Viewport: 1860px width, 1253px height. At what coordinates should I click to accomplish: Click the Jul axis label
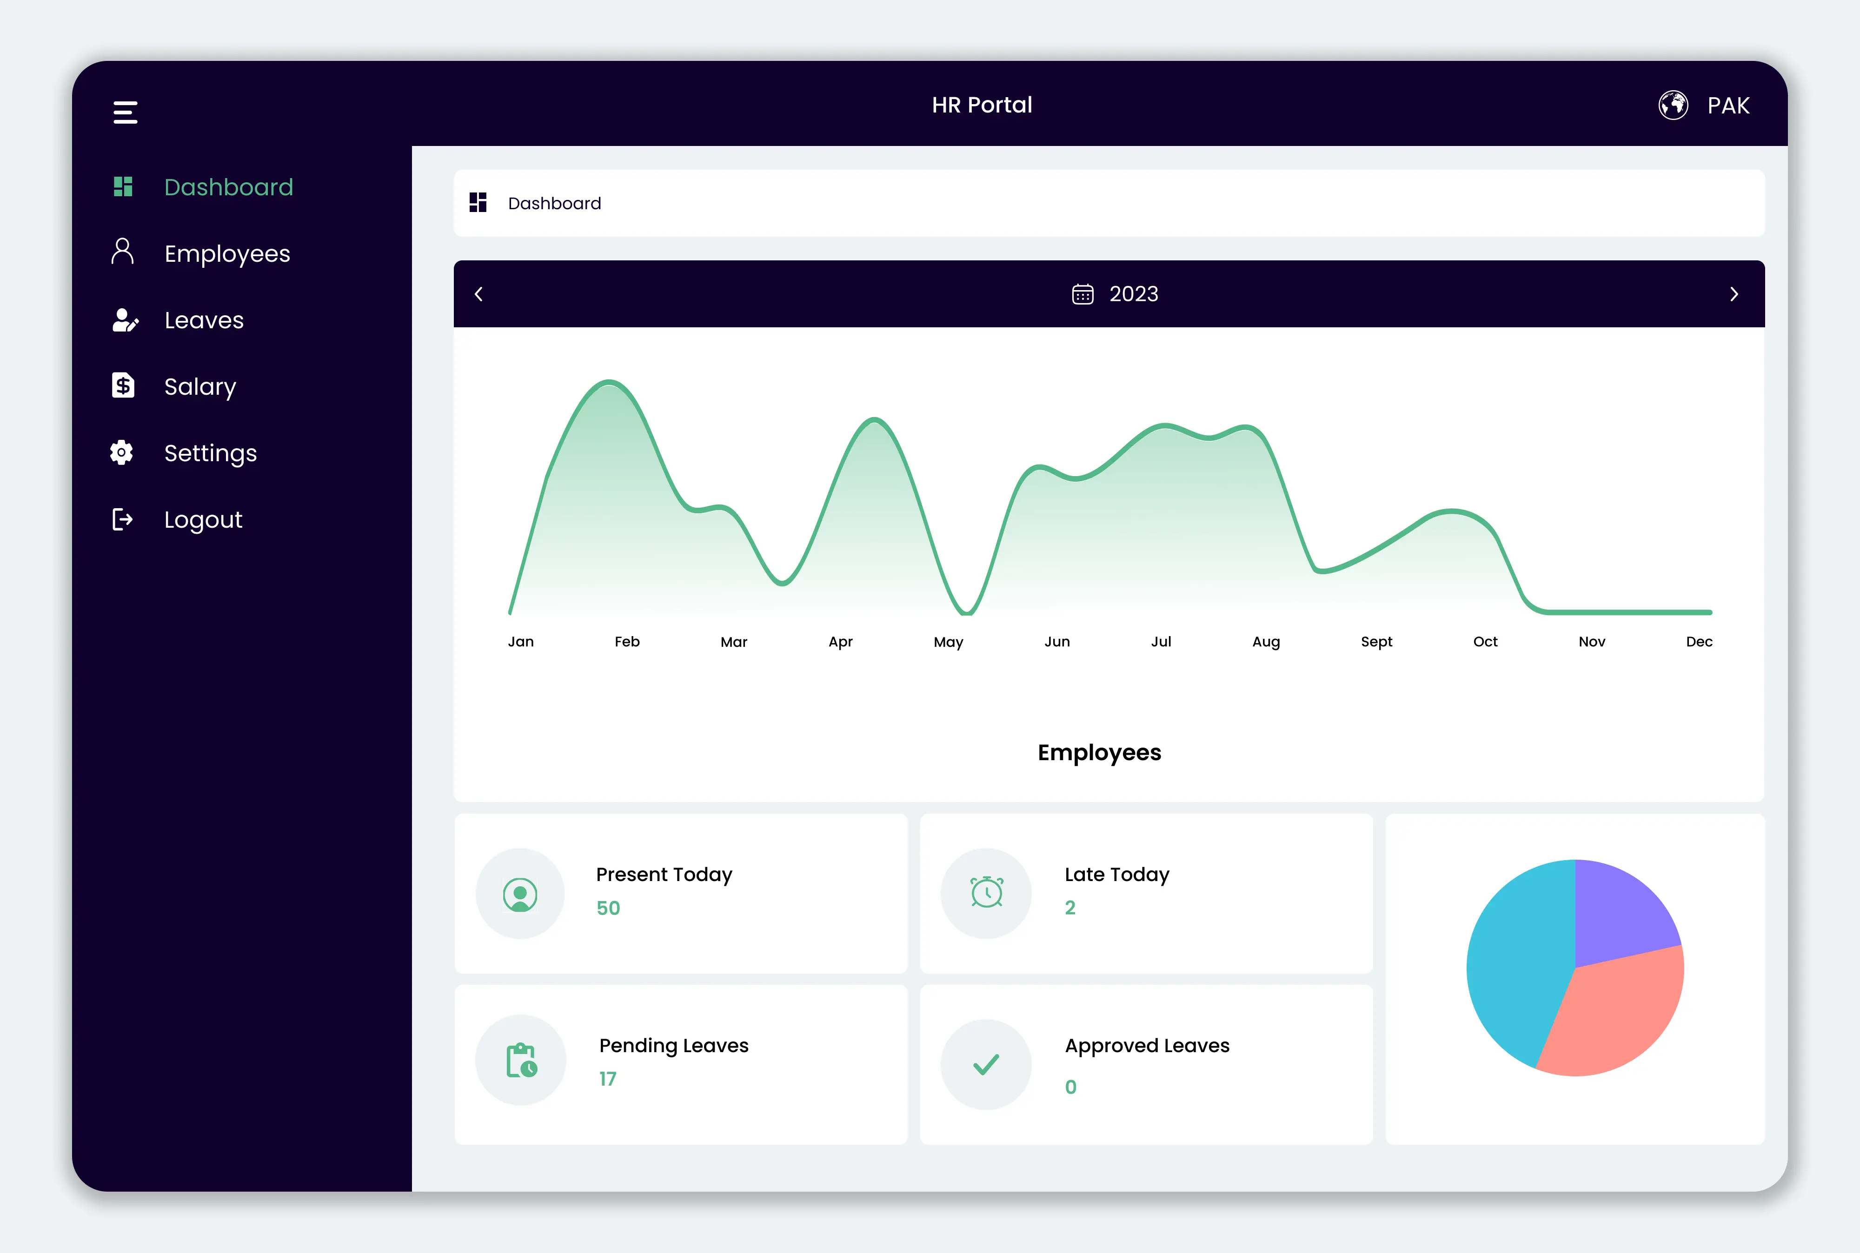pos(1161,642)
